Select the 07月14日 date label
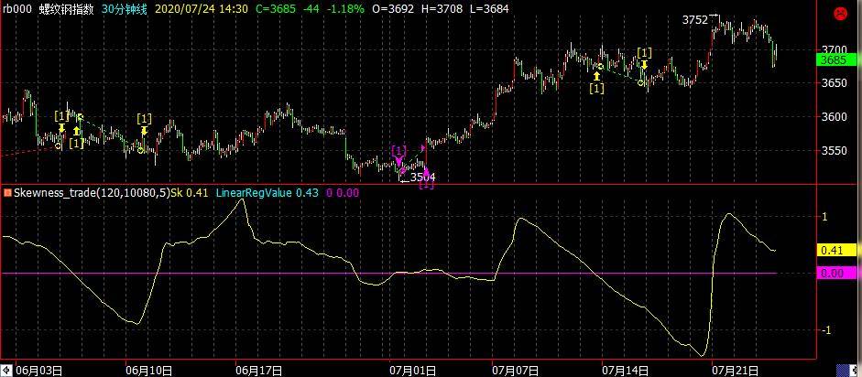 click(624, 371)
